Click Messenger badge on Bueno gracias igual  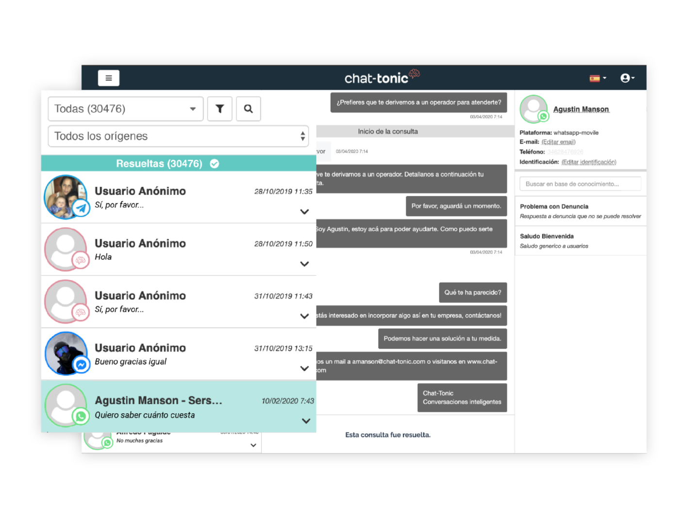82,365
